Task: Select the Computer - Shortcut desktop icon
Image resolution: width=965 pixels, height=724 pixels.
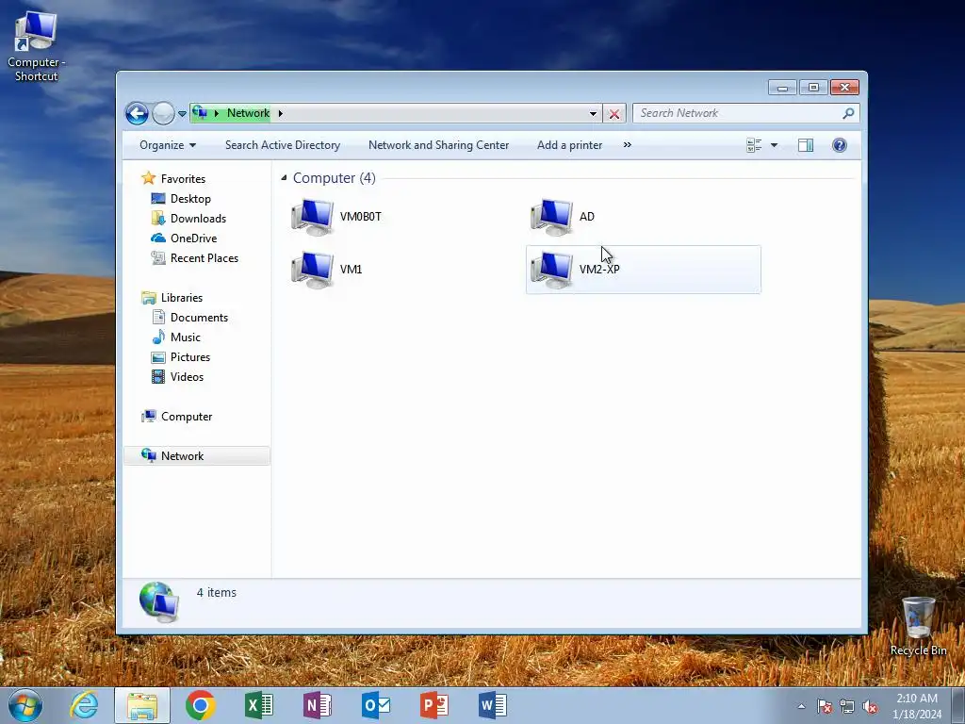Action: coord(37,47)
